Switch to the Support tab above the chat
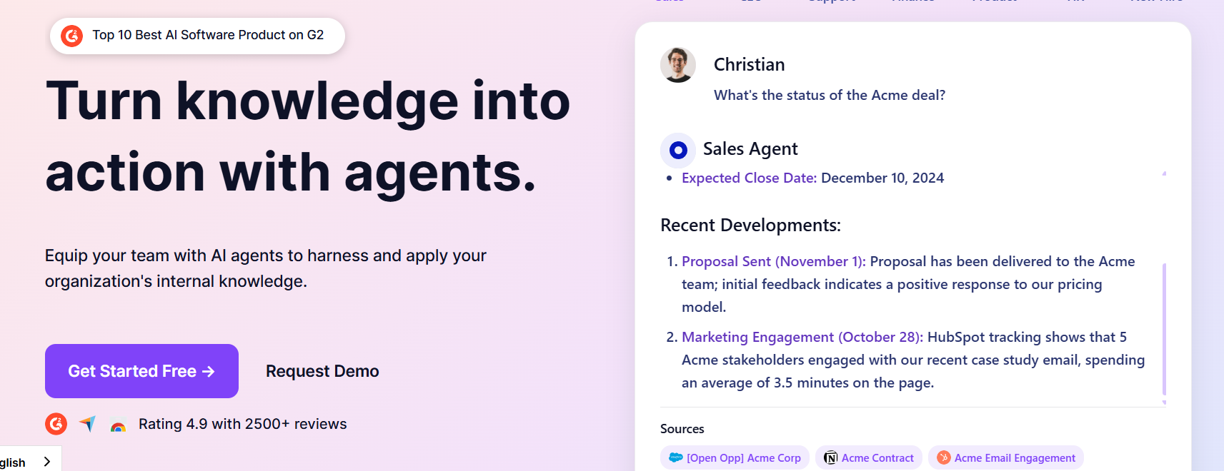Screen dimensions: 1224x471 832,1
